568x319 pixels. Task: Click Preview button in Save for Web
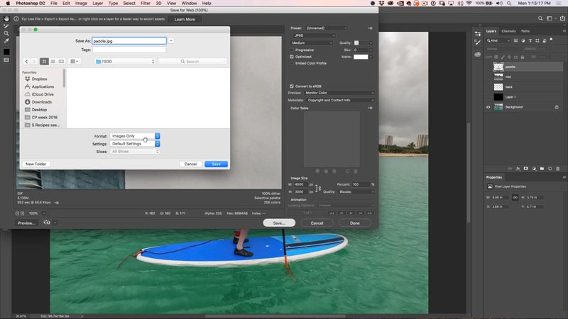click(27, 223)
